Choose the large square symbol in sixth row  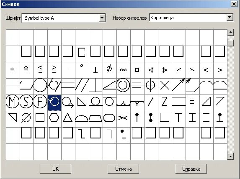tap(40, 118)
